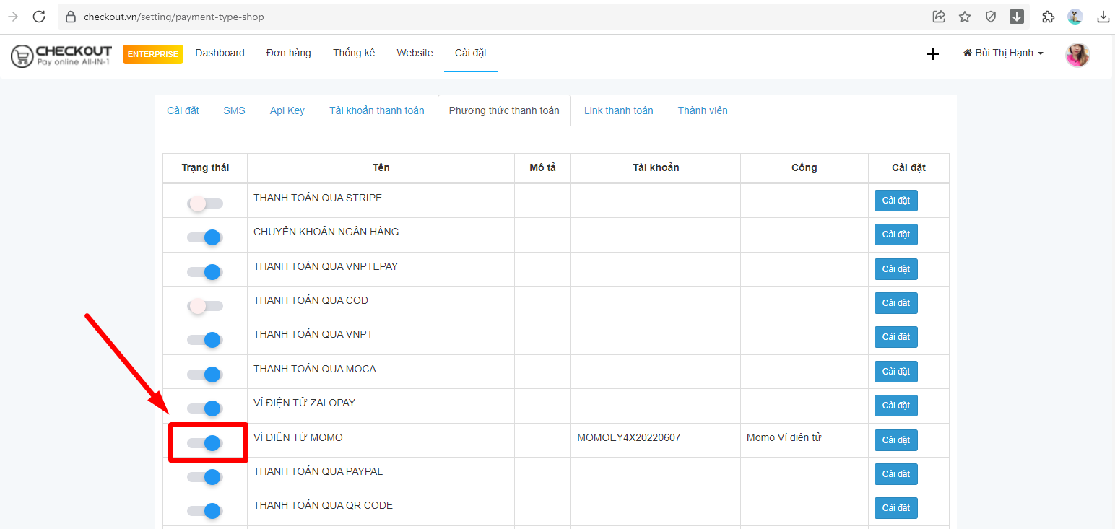Click Cài đặt button for Chuyển khoản ngân hàng

896,235
